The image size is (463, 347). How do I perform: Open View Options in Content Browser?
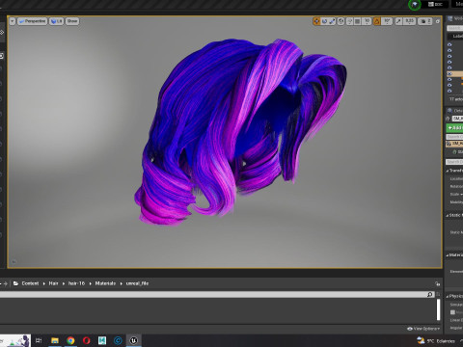click(x=423, y=329)
